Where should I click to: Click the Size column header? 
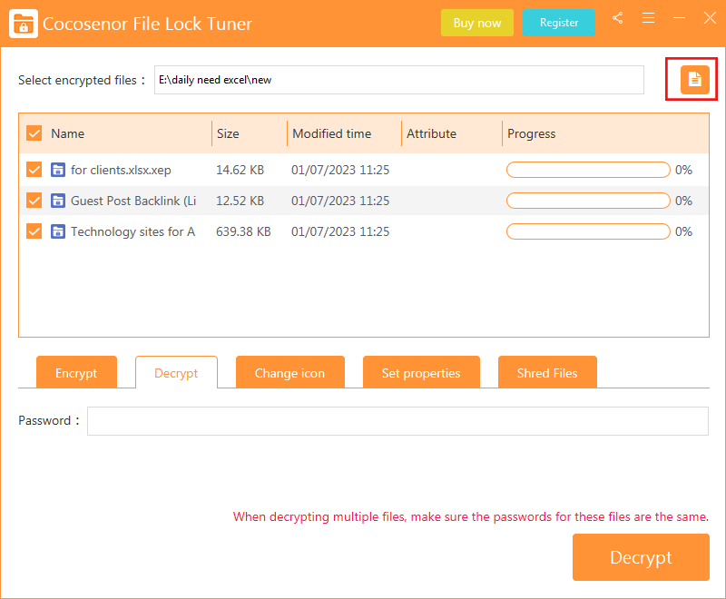click(x=228, y=133)
